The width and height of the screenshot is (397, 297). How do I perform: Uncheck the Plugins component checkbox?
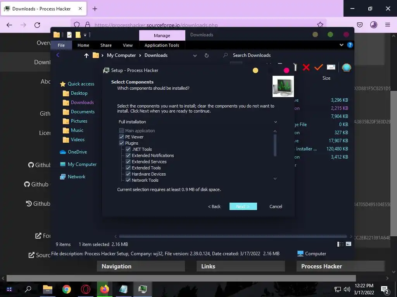click(x=121, y=143)
